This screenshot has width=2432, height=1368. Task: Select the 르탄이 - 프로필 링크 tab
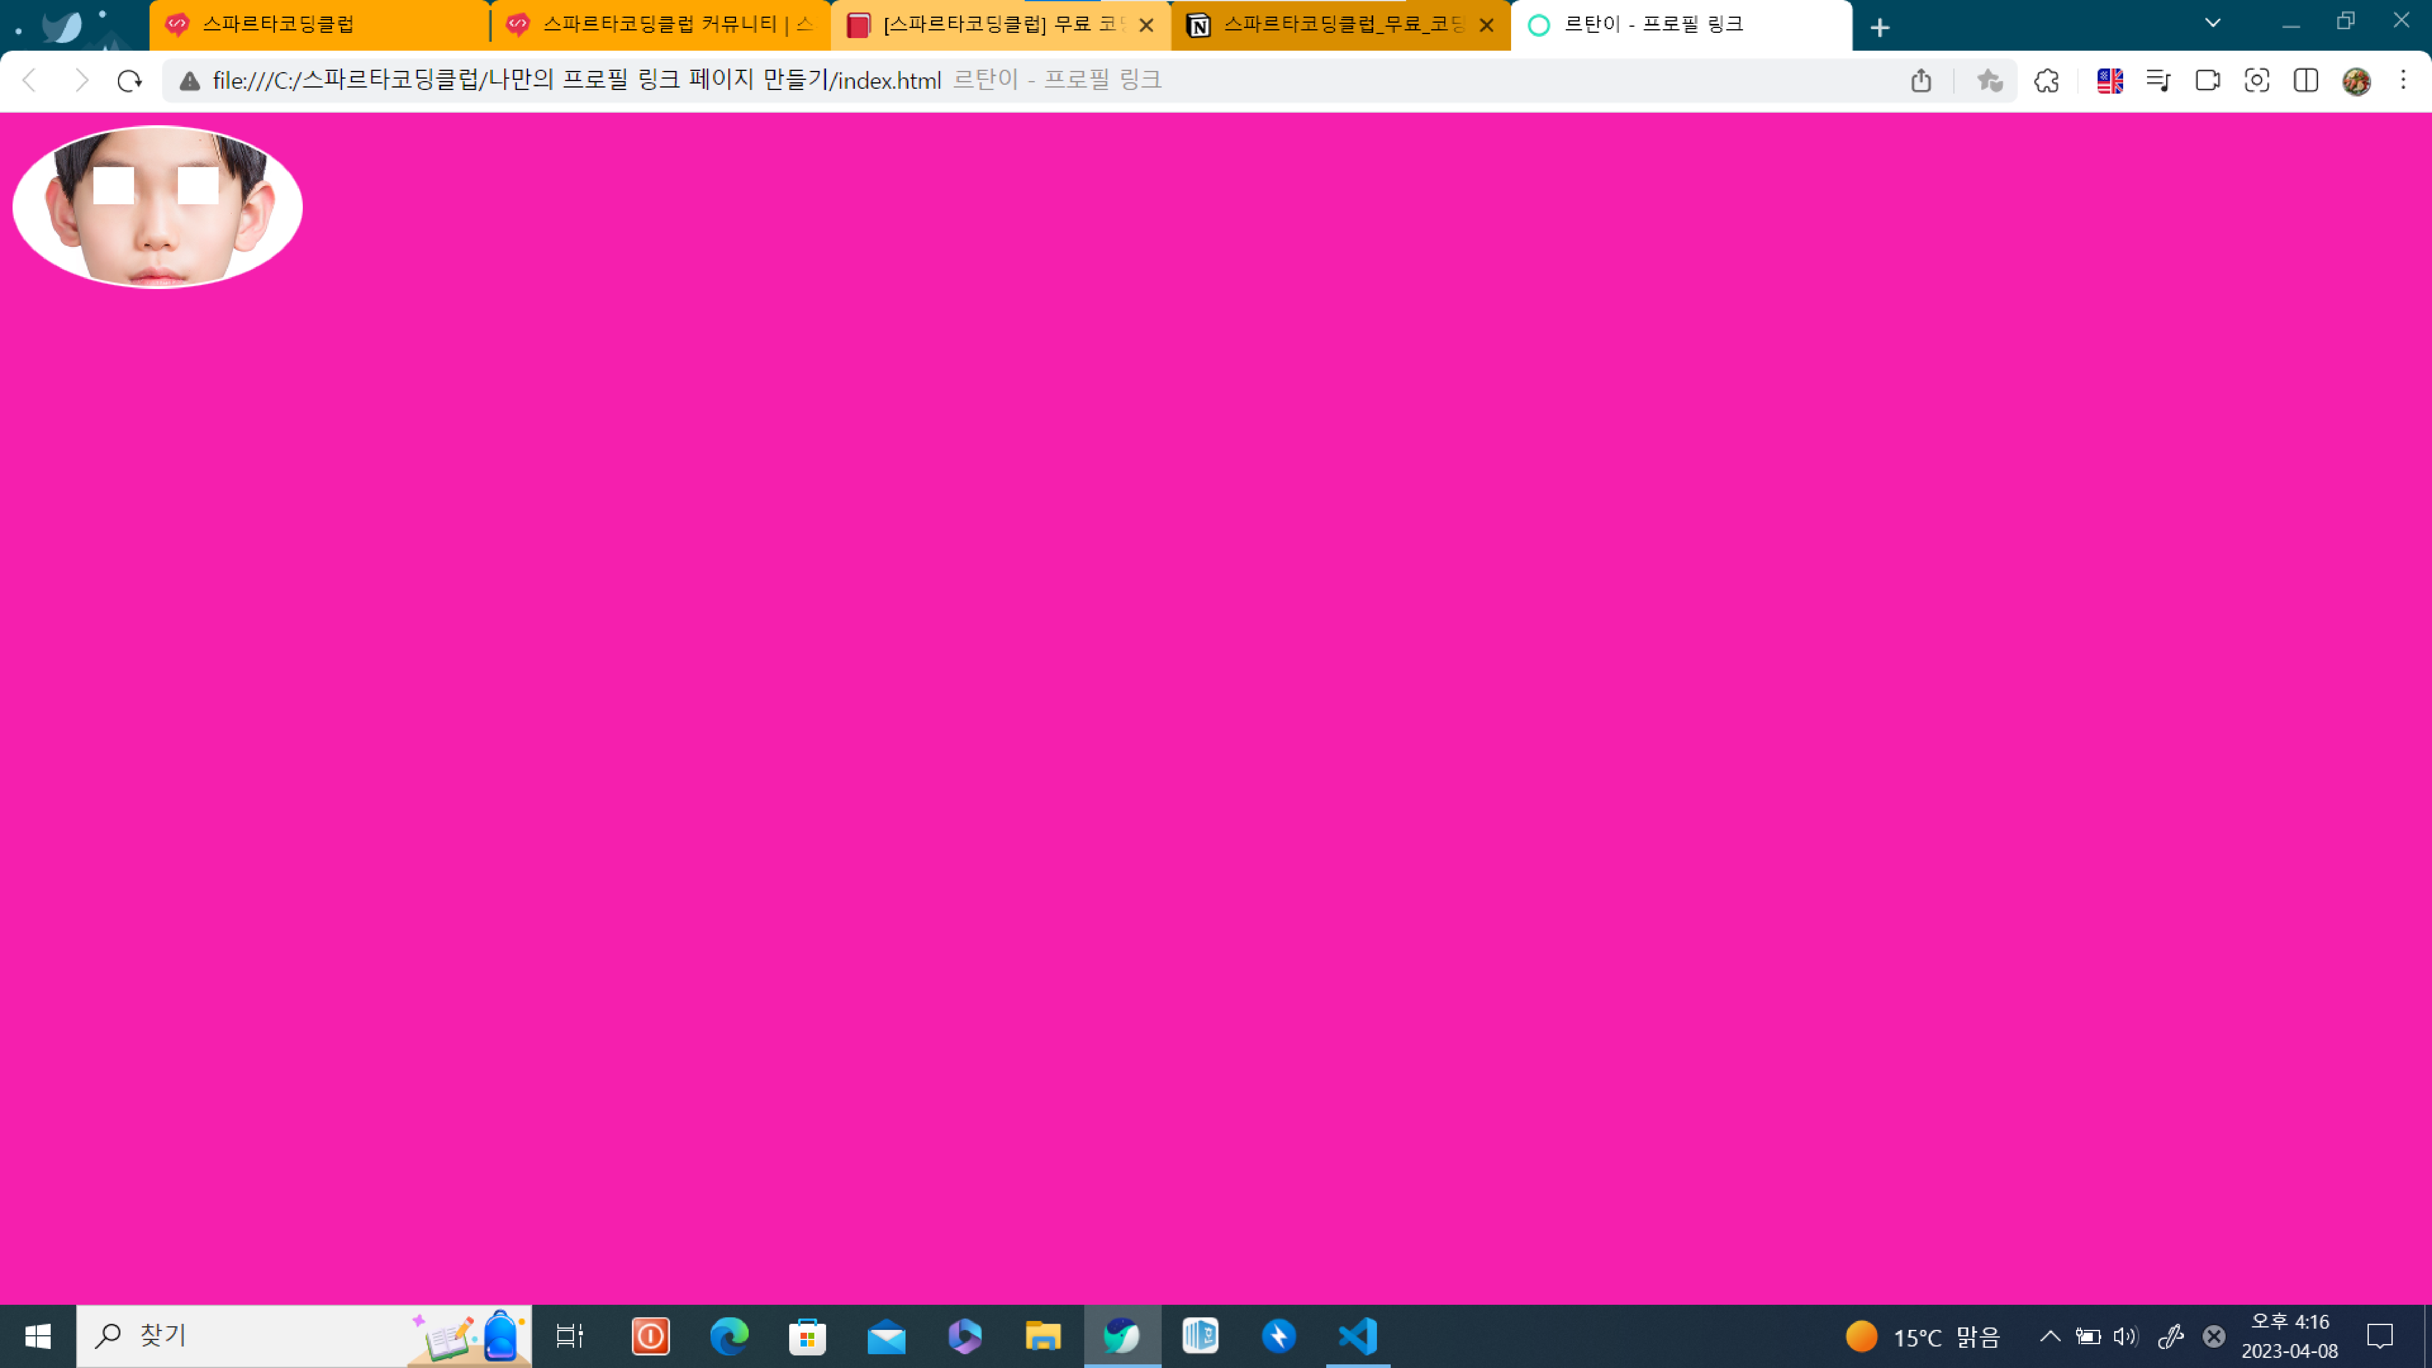1681,26
